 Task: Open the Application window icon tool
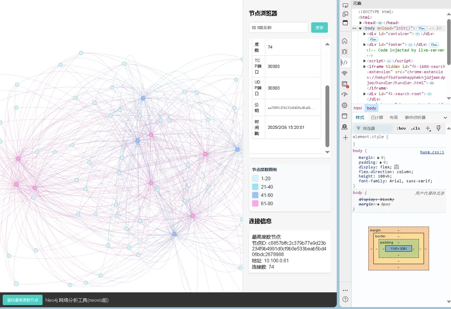(345, 116)
